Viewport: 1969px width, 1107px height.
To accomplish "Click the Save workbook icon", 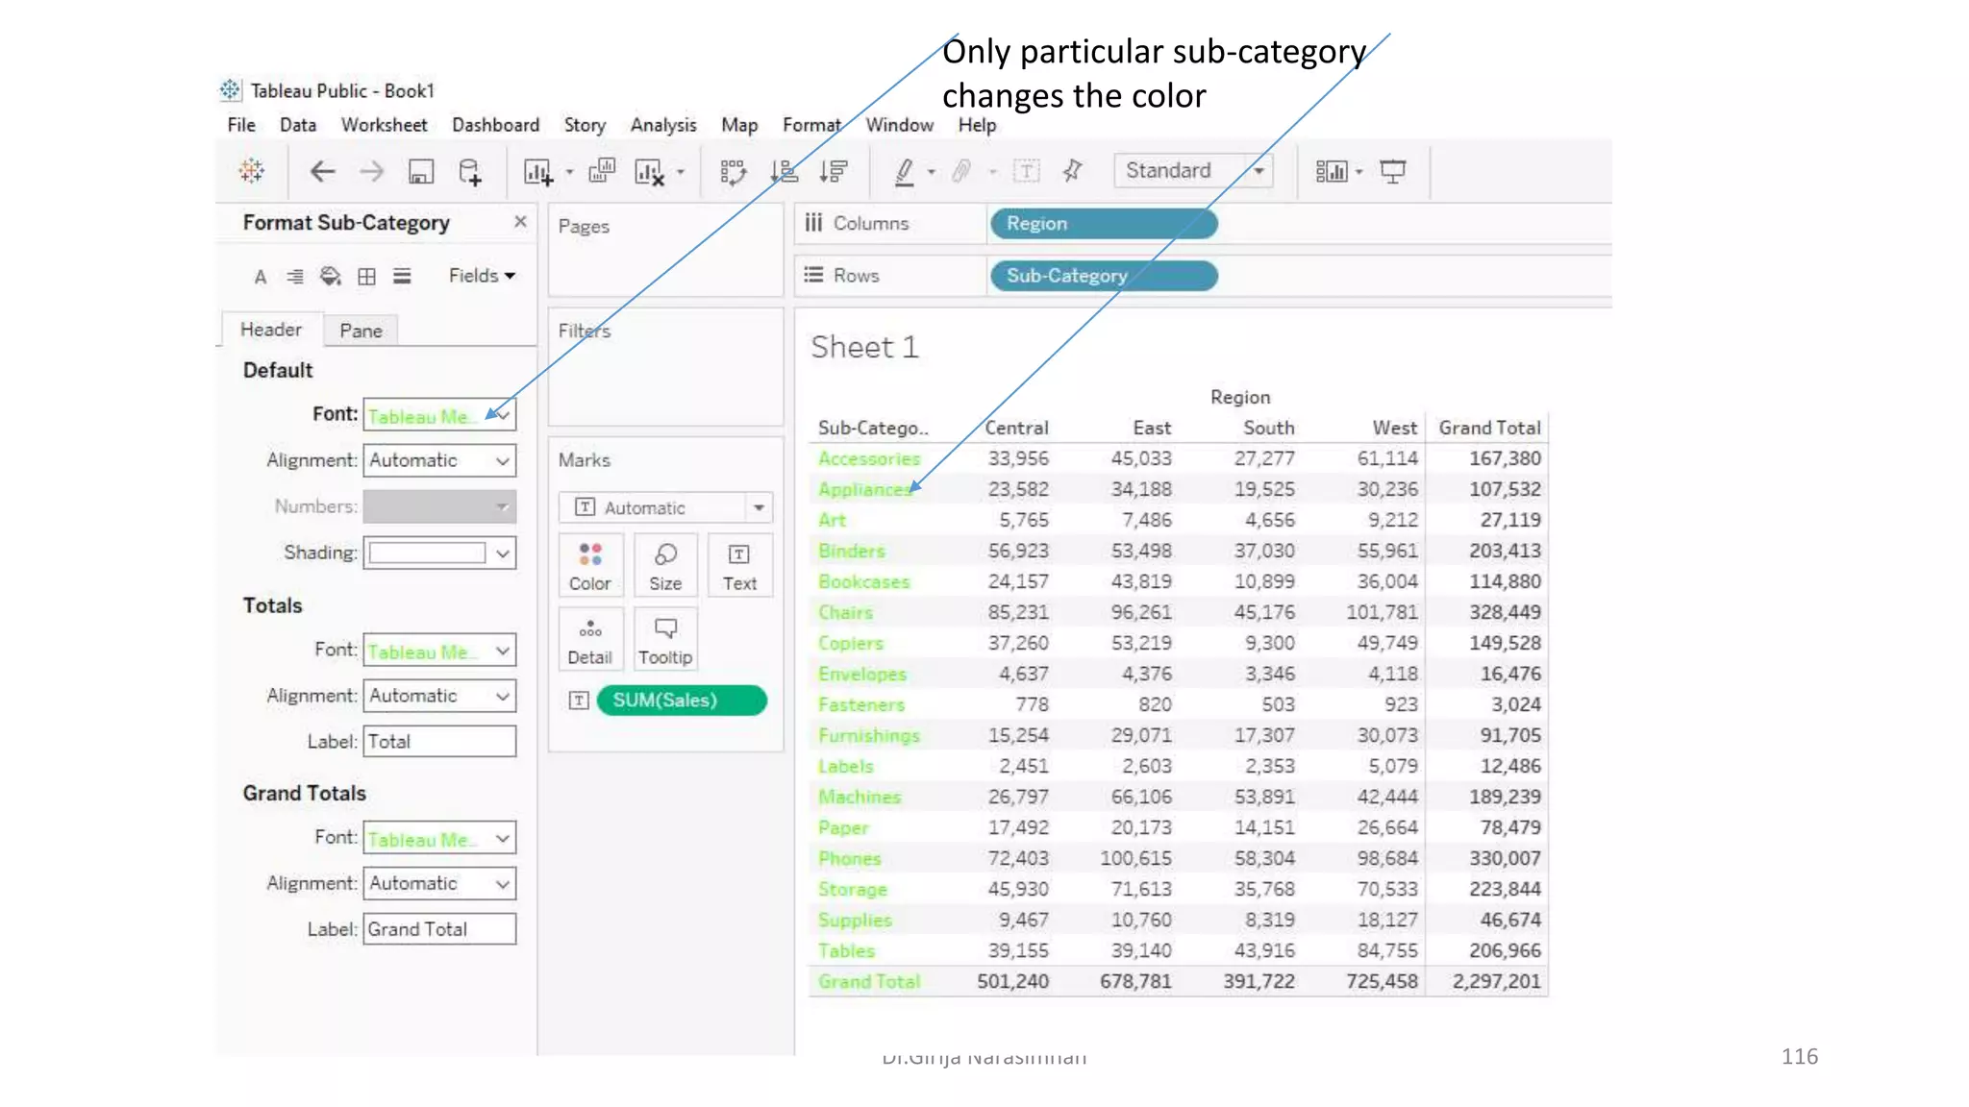I will [421, 172].
